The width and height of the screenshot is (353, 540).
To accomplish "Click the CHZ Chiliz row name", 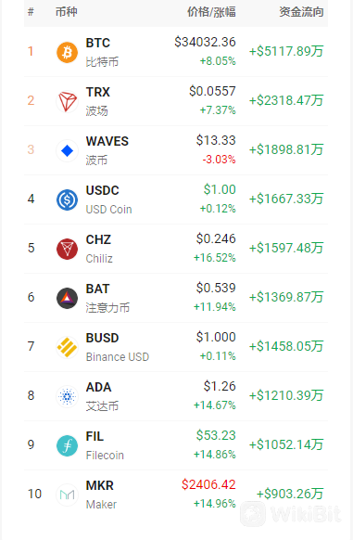I will (x=99, y=249).
